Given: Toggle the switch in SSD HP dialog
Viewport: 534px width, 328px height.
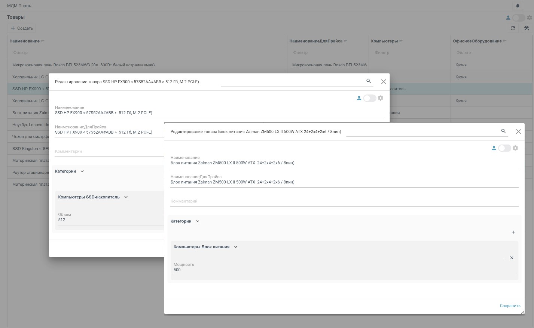Looking at the screenshot, I should pos(369,98).
